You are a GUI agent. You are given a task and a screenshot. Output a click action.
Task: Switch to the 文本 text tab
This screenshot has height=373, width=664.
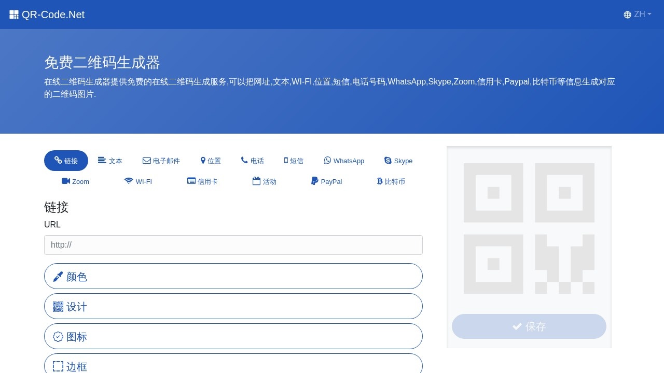[110, 161]
